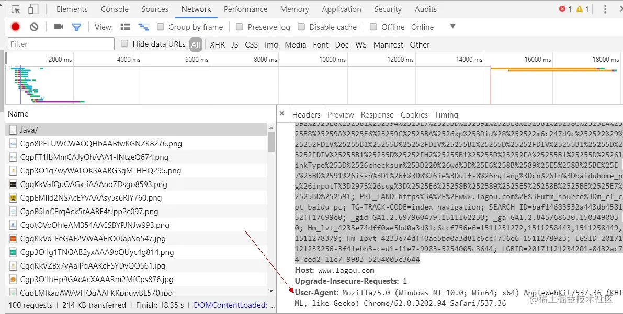The width and height of the screenshot is (623, 314).
Task: Switch to the Console tab
Action: 115,9
